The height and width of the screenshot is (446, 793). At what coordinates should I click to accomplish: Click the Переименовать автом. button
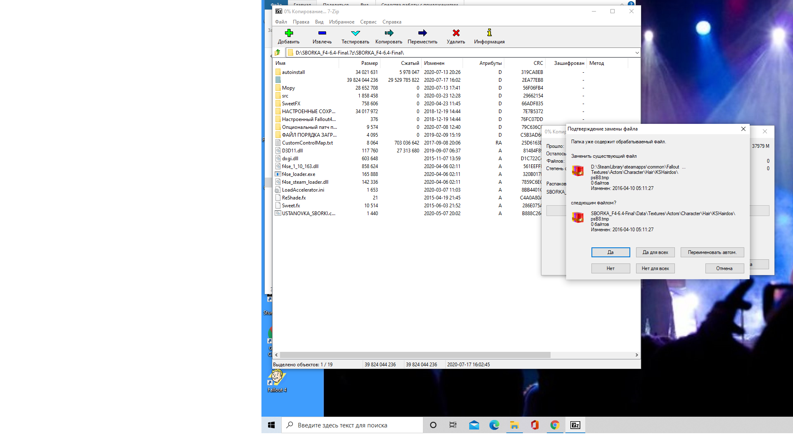pyautogui.click(x=712, y=252)
